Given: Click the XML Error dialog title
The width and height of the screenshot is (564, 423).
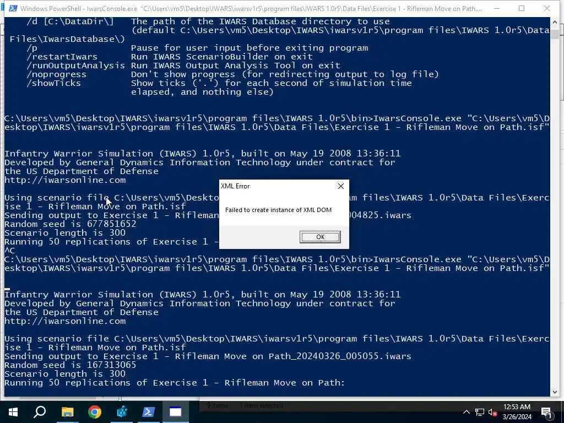Looking at the screenshot, I should coord(235,186).
